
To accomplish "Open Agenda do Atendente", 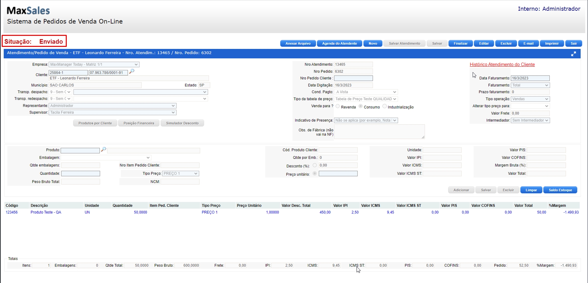I will (x=339, y=44).
